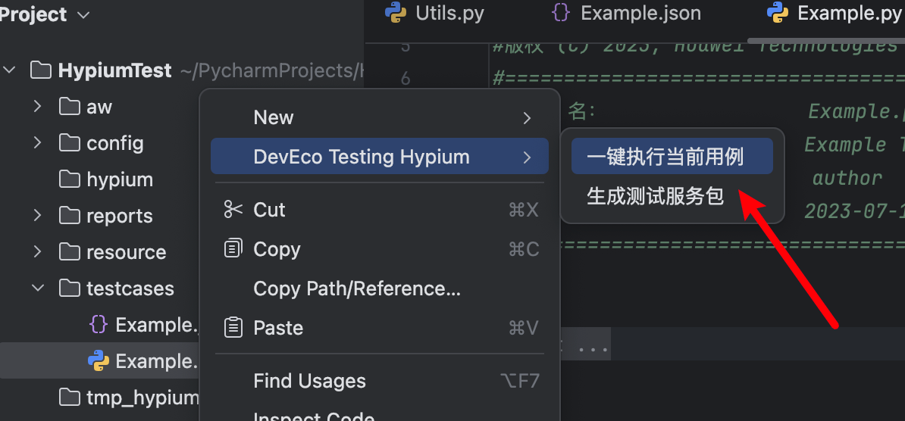Screen dimensions: 905x421
Task: Click the hypium folder icon
Action: pyautogui.click(x=70, y=179)
